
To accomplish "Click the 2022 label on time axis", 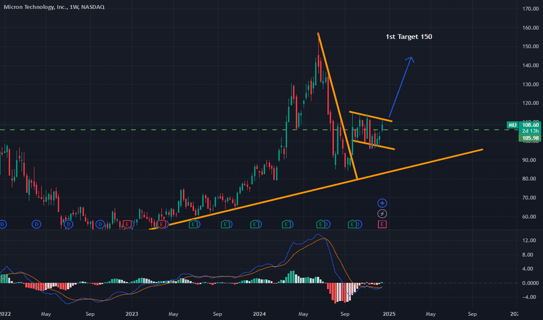I will point(5,314).
